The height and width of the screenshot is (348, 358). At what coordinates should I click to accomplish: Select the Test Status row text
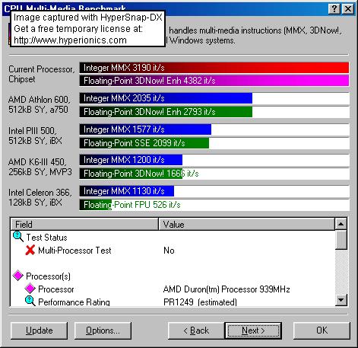[x=46, y=238]
